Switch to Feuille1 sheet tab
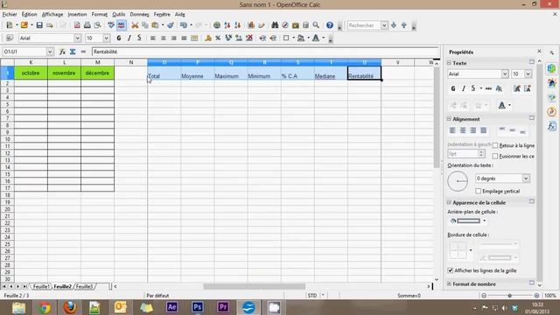 (41, 286)
